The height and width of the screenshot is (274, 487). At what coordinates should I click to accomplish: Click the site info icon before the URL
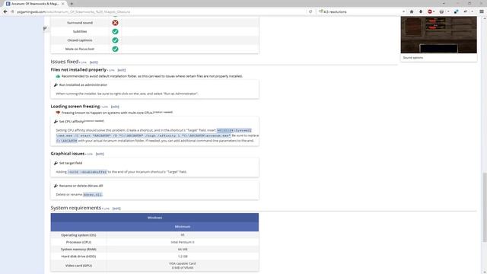12,11
